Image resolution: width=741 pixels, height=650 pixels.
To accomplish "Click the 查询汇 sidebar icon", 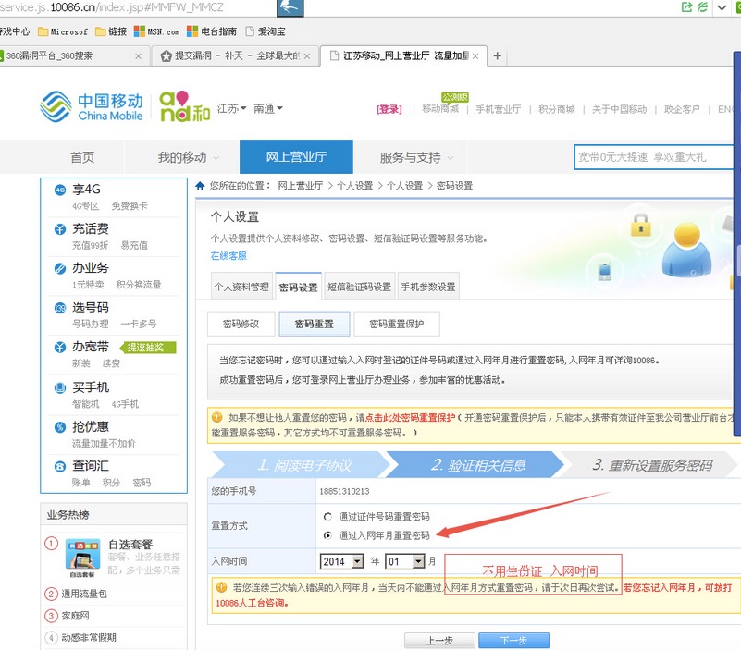I will [60, 467].
